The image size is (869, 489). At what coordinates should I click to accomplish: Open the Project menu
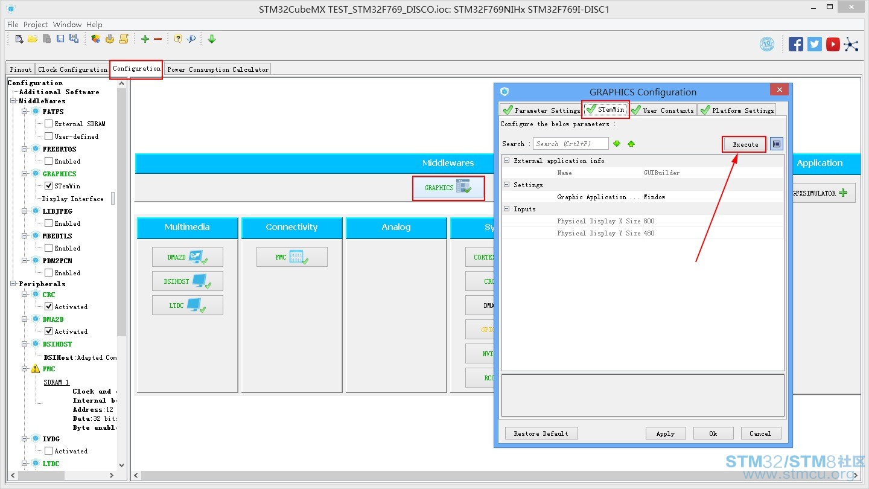pyautogui.click(x=36, y=25)
